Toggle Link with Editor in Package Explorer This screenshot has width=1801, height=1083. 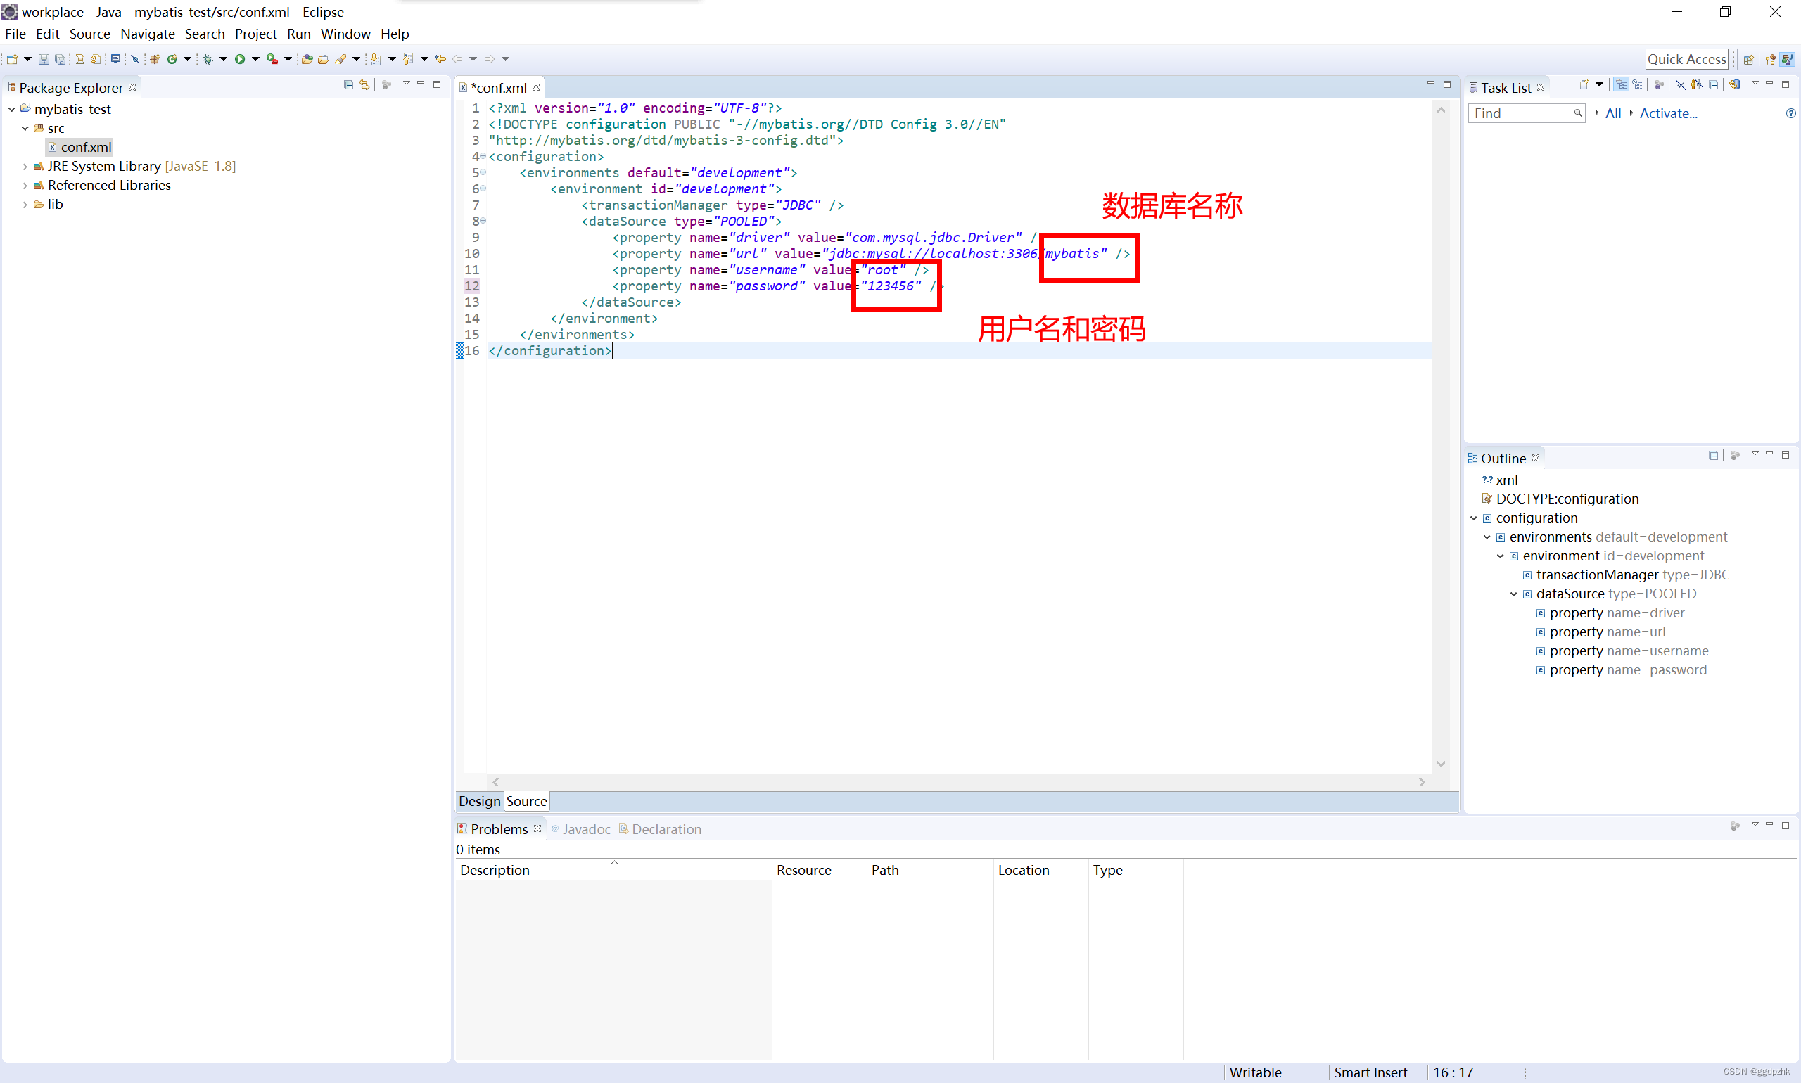tap(364, 84)
